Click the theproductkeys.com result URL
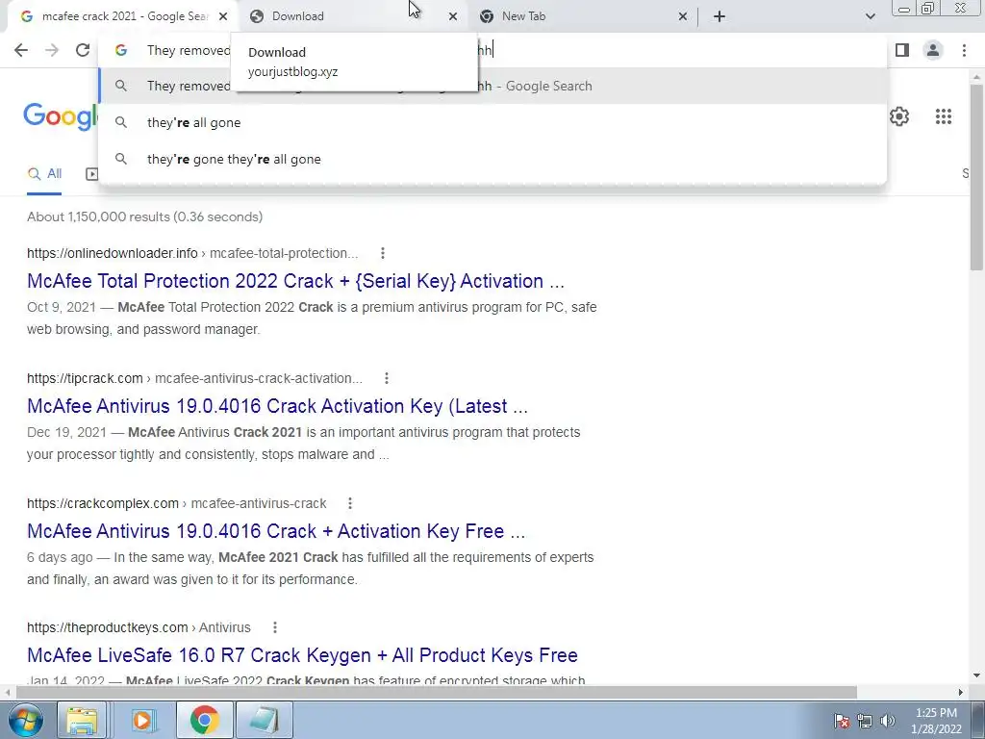The height and width of the screenshot is (739, 985). pos(139,627)
